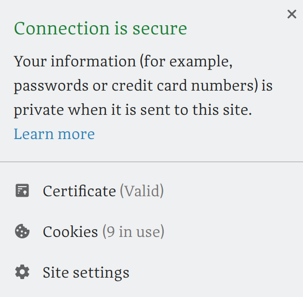Open the Cookies entry
Screen dimensions: 303x297
tap(152, 231)
